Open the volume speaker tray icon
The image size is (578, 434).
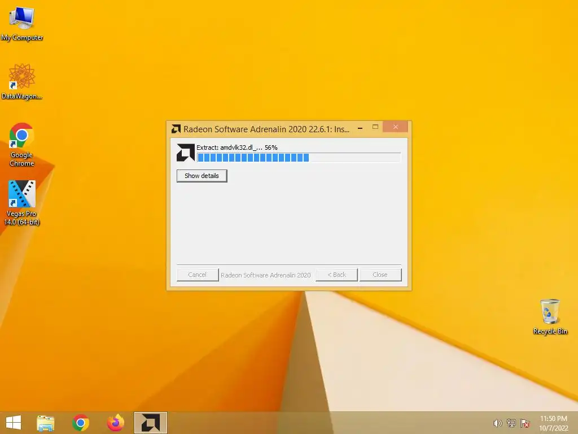[497, 423]
